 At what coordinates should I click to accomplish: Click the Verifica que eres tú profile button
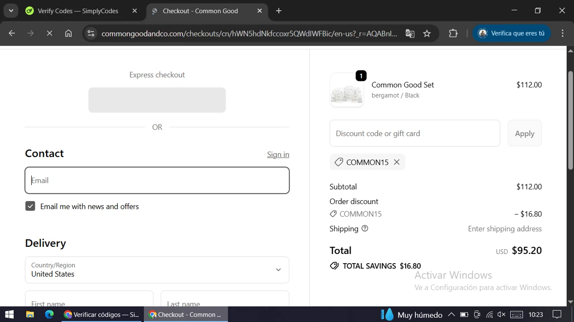click(512, 33)
